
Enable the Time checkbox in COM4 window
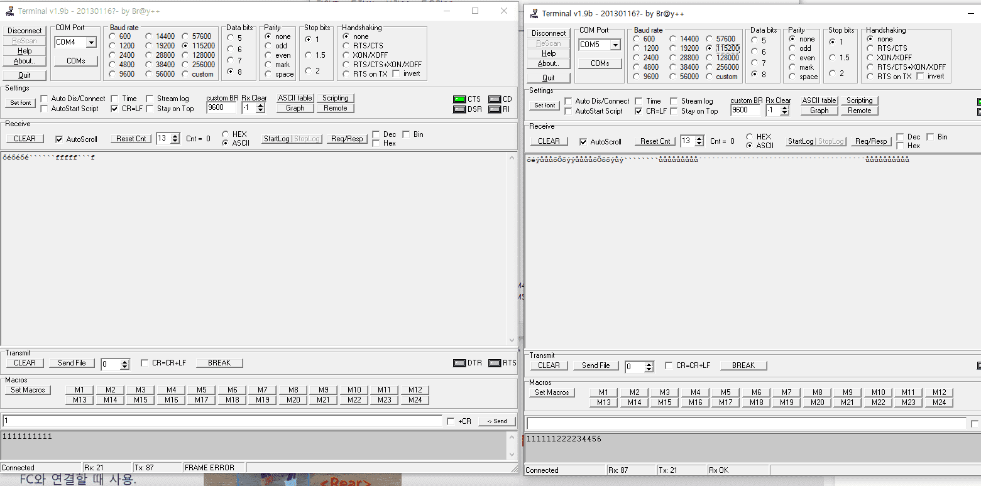pos(114,99)
